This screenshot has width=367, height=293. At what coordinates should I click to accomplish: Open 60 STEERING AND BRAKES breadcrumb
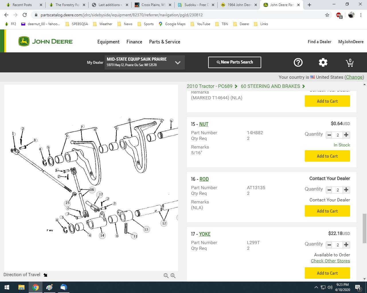270,86
